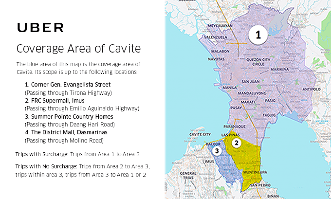The height and width of the screenshot is (199, 331).
Task: Click the MANILA map label
Action: [x=230, y=88]
